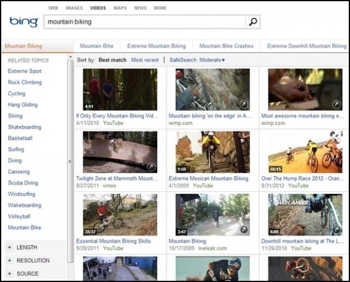Select the VIDEOS search tab
This screenshot has height=282, width=350.
click(x=98, y=8)
